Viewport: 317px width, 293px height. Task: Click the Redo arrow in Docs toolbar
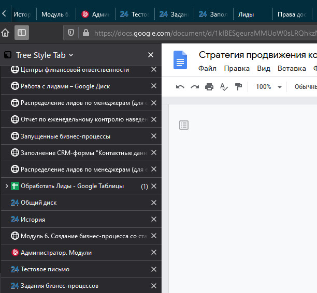pos(194,87)
